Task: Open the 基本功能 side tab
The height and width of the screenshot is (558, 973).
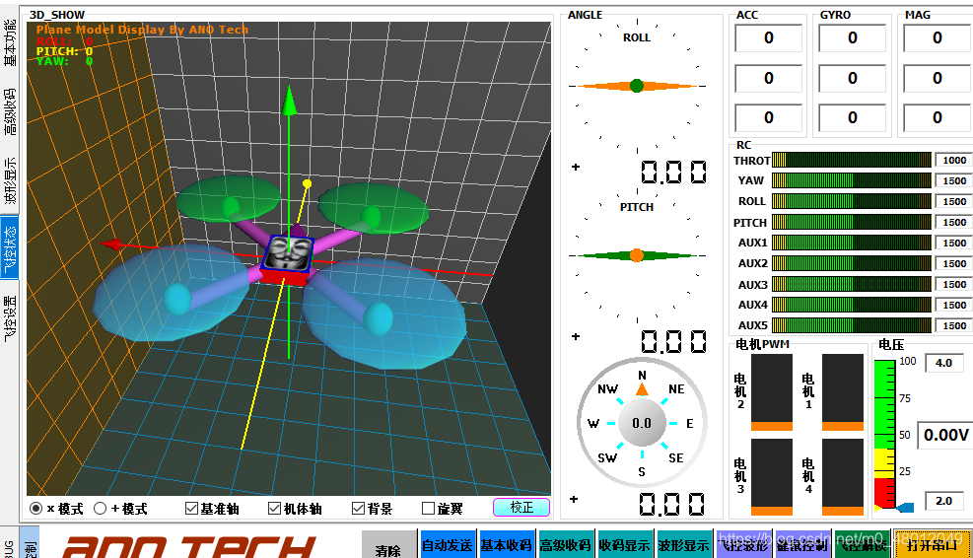Action: point(10,42)
